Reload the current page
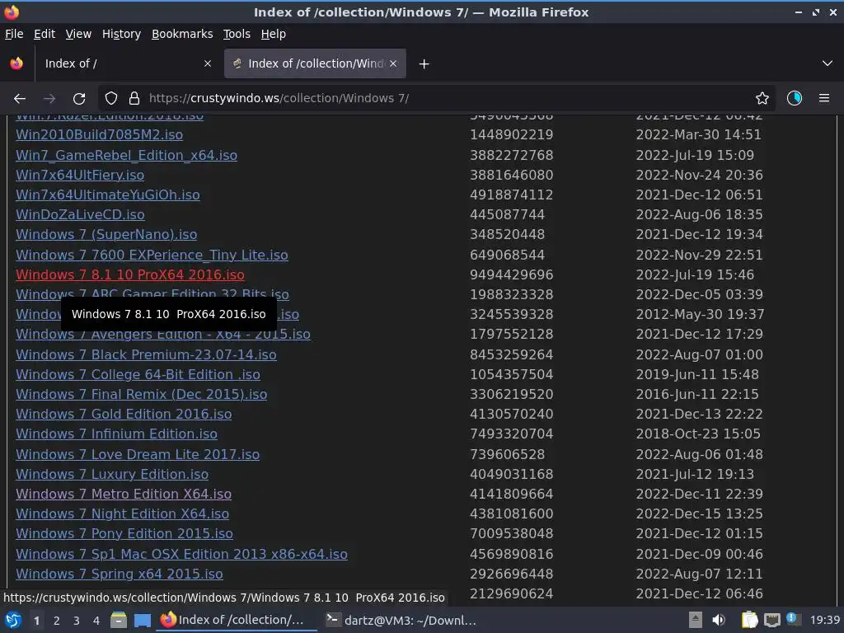 click(79, 99)
